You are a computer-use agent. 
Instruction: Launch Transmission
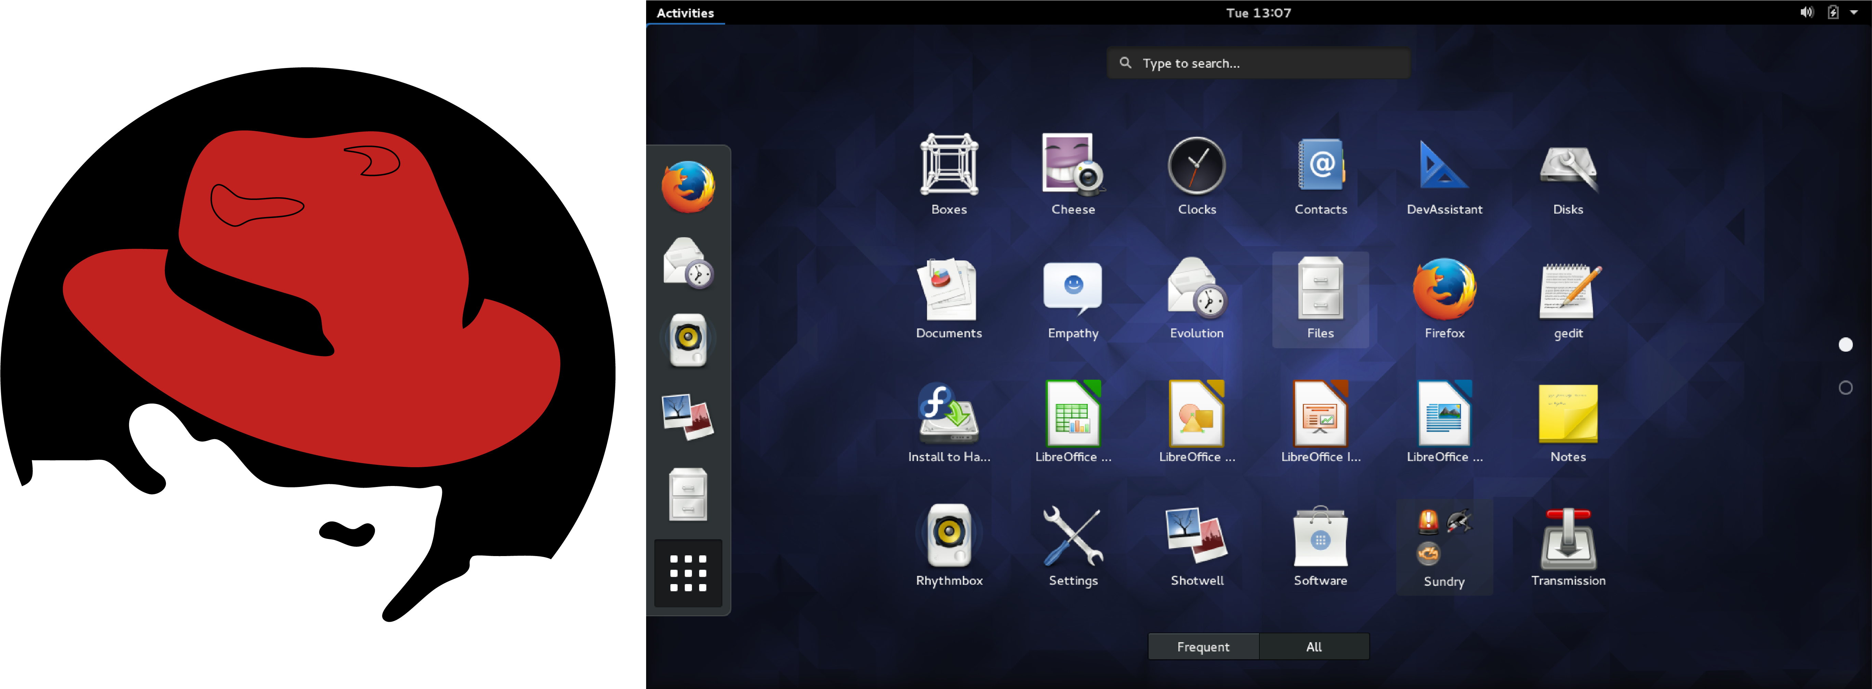[1568, 547]
